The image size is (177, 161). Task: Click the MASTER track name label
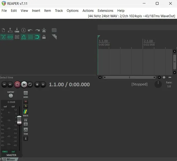[11, 155]
